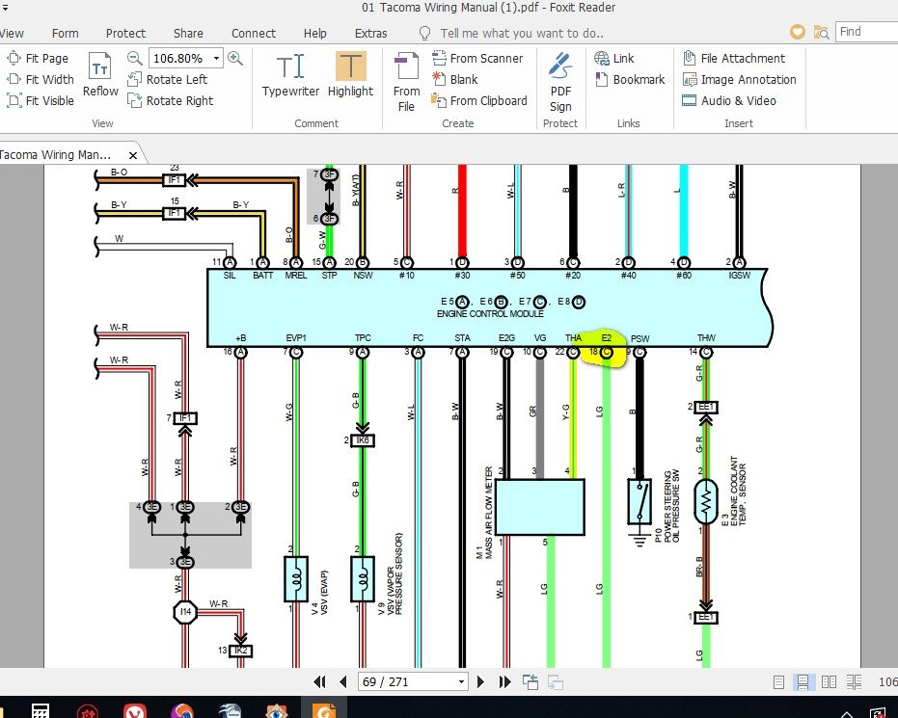Open the page number dropdown arrow
Image resolution: width=898 pixels, height=718 pixels.
coord(461,681)
